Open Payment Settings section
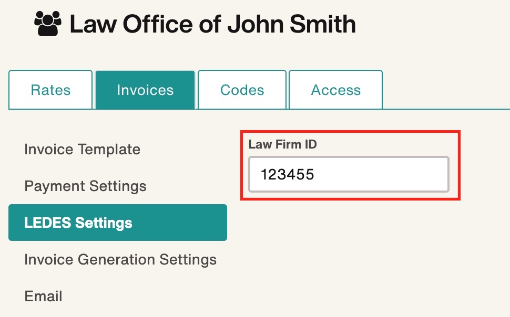Screen dimensions: 510x317 click(85, 186)
